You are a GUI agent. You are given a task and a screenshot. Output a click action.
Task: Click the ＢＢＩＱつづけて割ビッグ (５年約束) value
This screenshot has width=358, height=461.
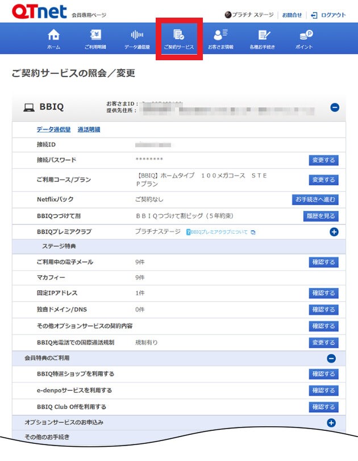tap(184, 216)
